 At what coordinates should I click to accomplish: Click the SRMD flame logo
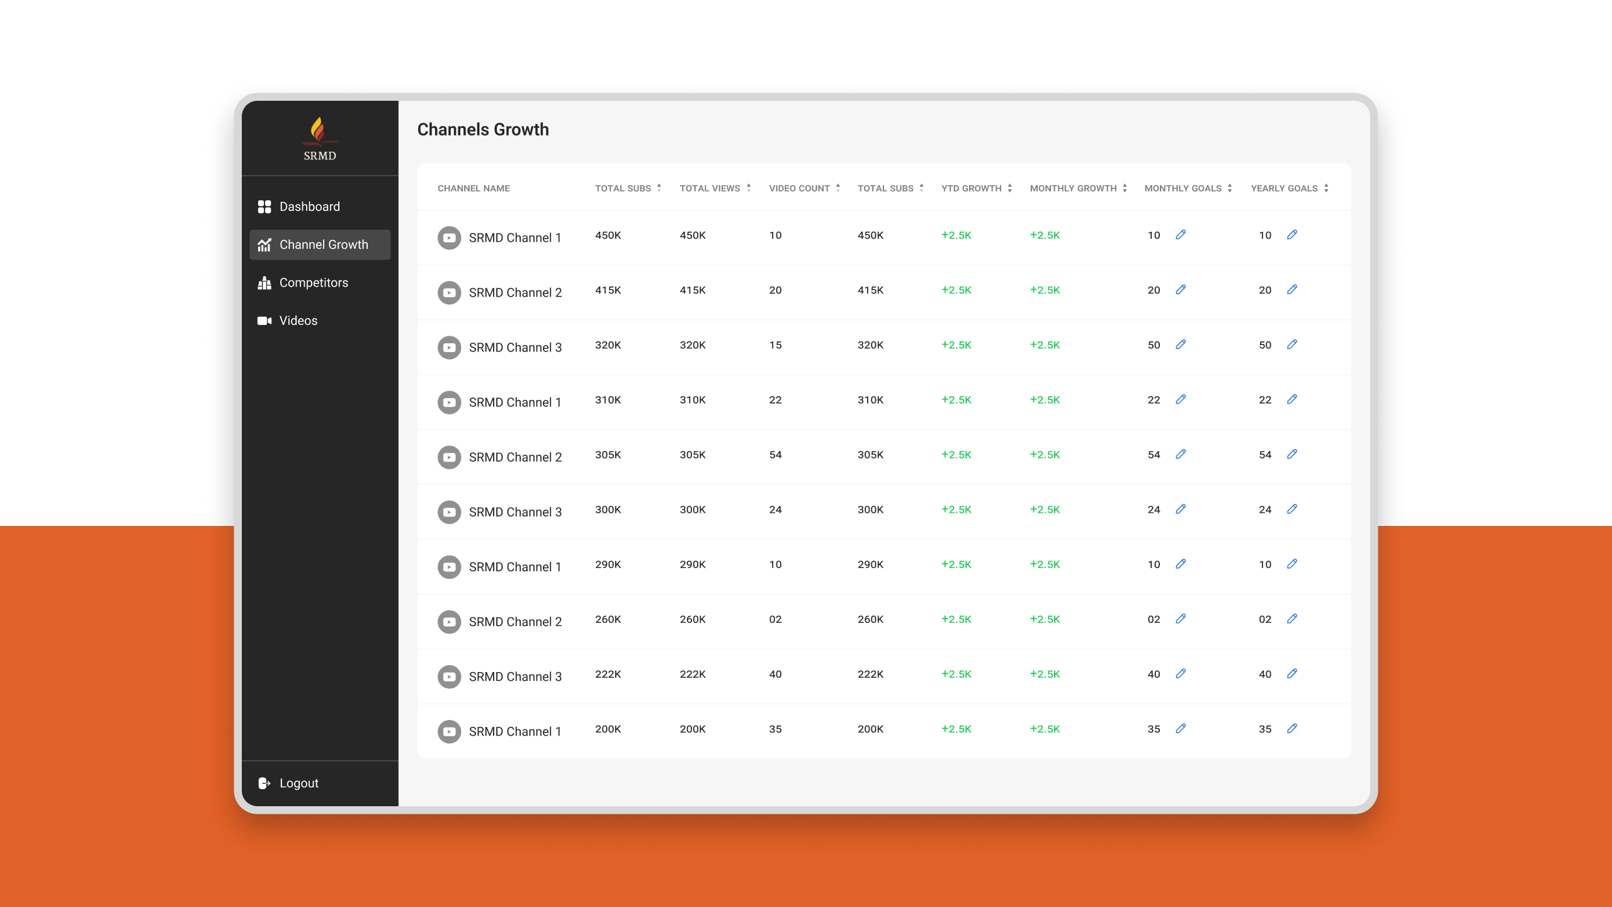(319, 130)
